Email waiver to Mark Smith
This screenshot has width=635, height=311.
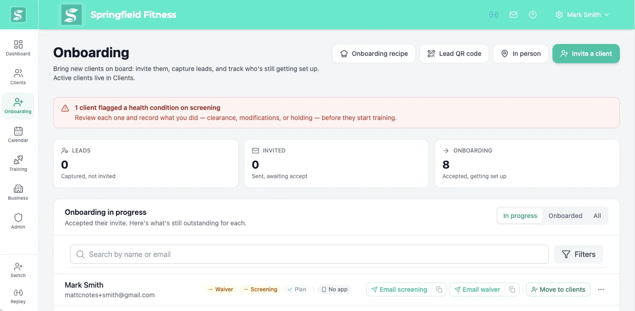click(477, 289)
